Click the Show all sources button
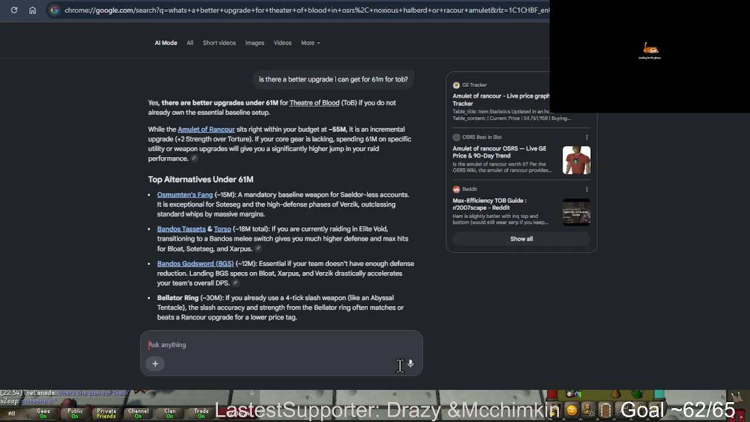 point(521,239)
